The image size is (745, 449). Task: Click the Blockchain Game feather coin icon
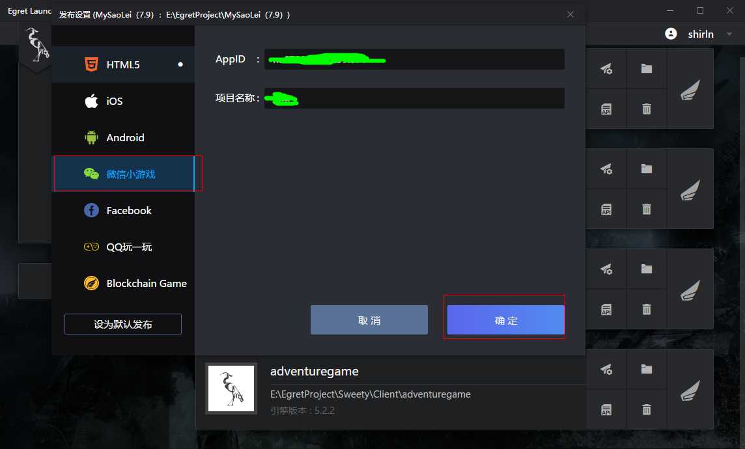point(91,283)
